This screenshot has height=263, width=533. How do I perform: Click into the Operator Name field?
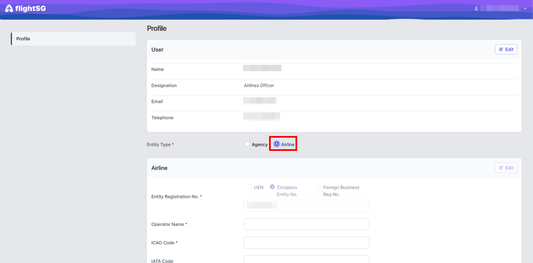point(306,224)
